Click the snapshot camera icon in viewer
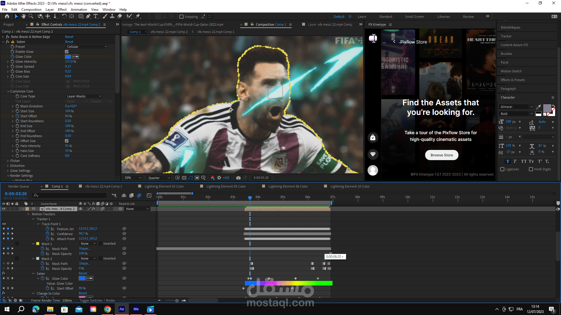Screen dimensions: 561x315 point(238,178)
